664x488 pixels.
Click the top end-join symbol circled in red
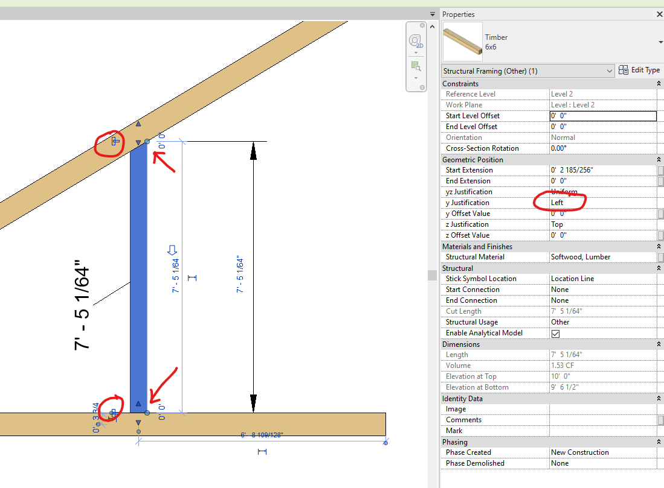point(114,140)
